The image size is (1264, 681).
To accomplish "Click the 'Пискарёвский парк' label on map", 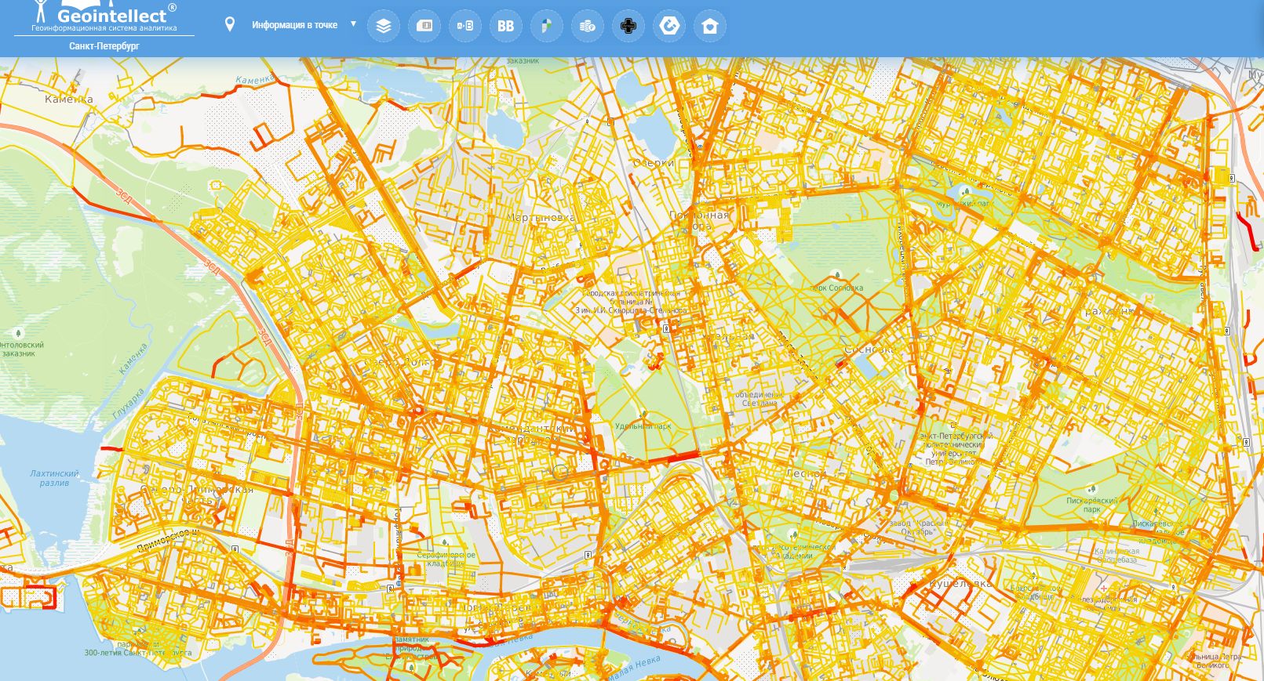I will click(x=1091, y=505).
